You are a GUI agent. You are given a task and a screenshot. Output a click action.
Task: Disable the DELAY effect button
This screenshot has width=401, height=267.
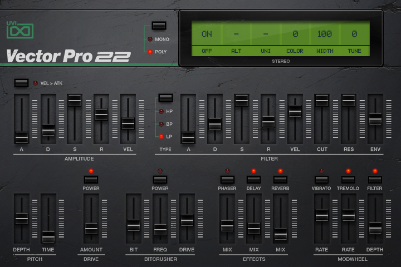coord(254,180)
